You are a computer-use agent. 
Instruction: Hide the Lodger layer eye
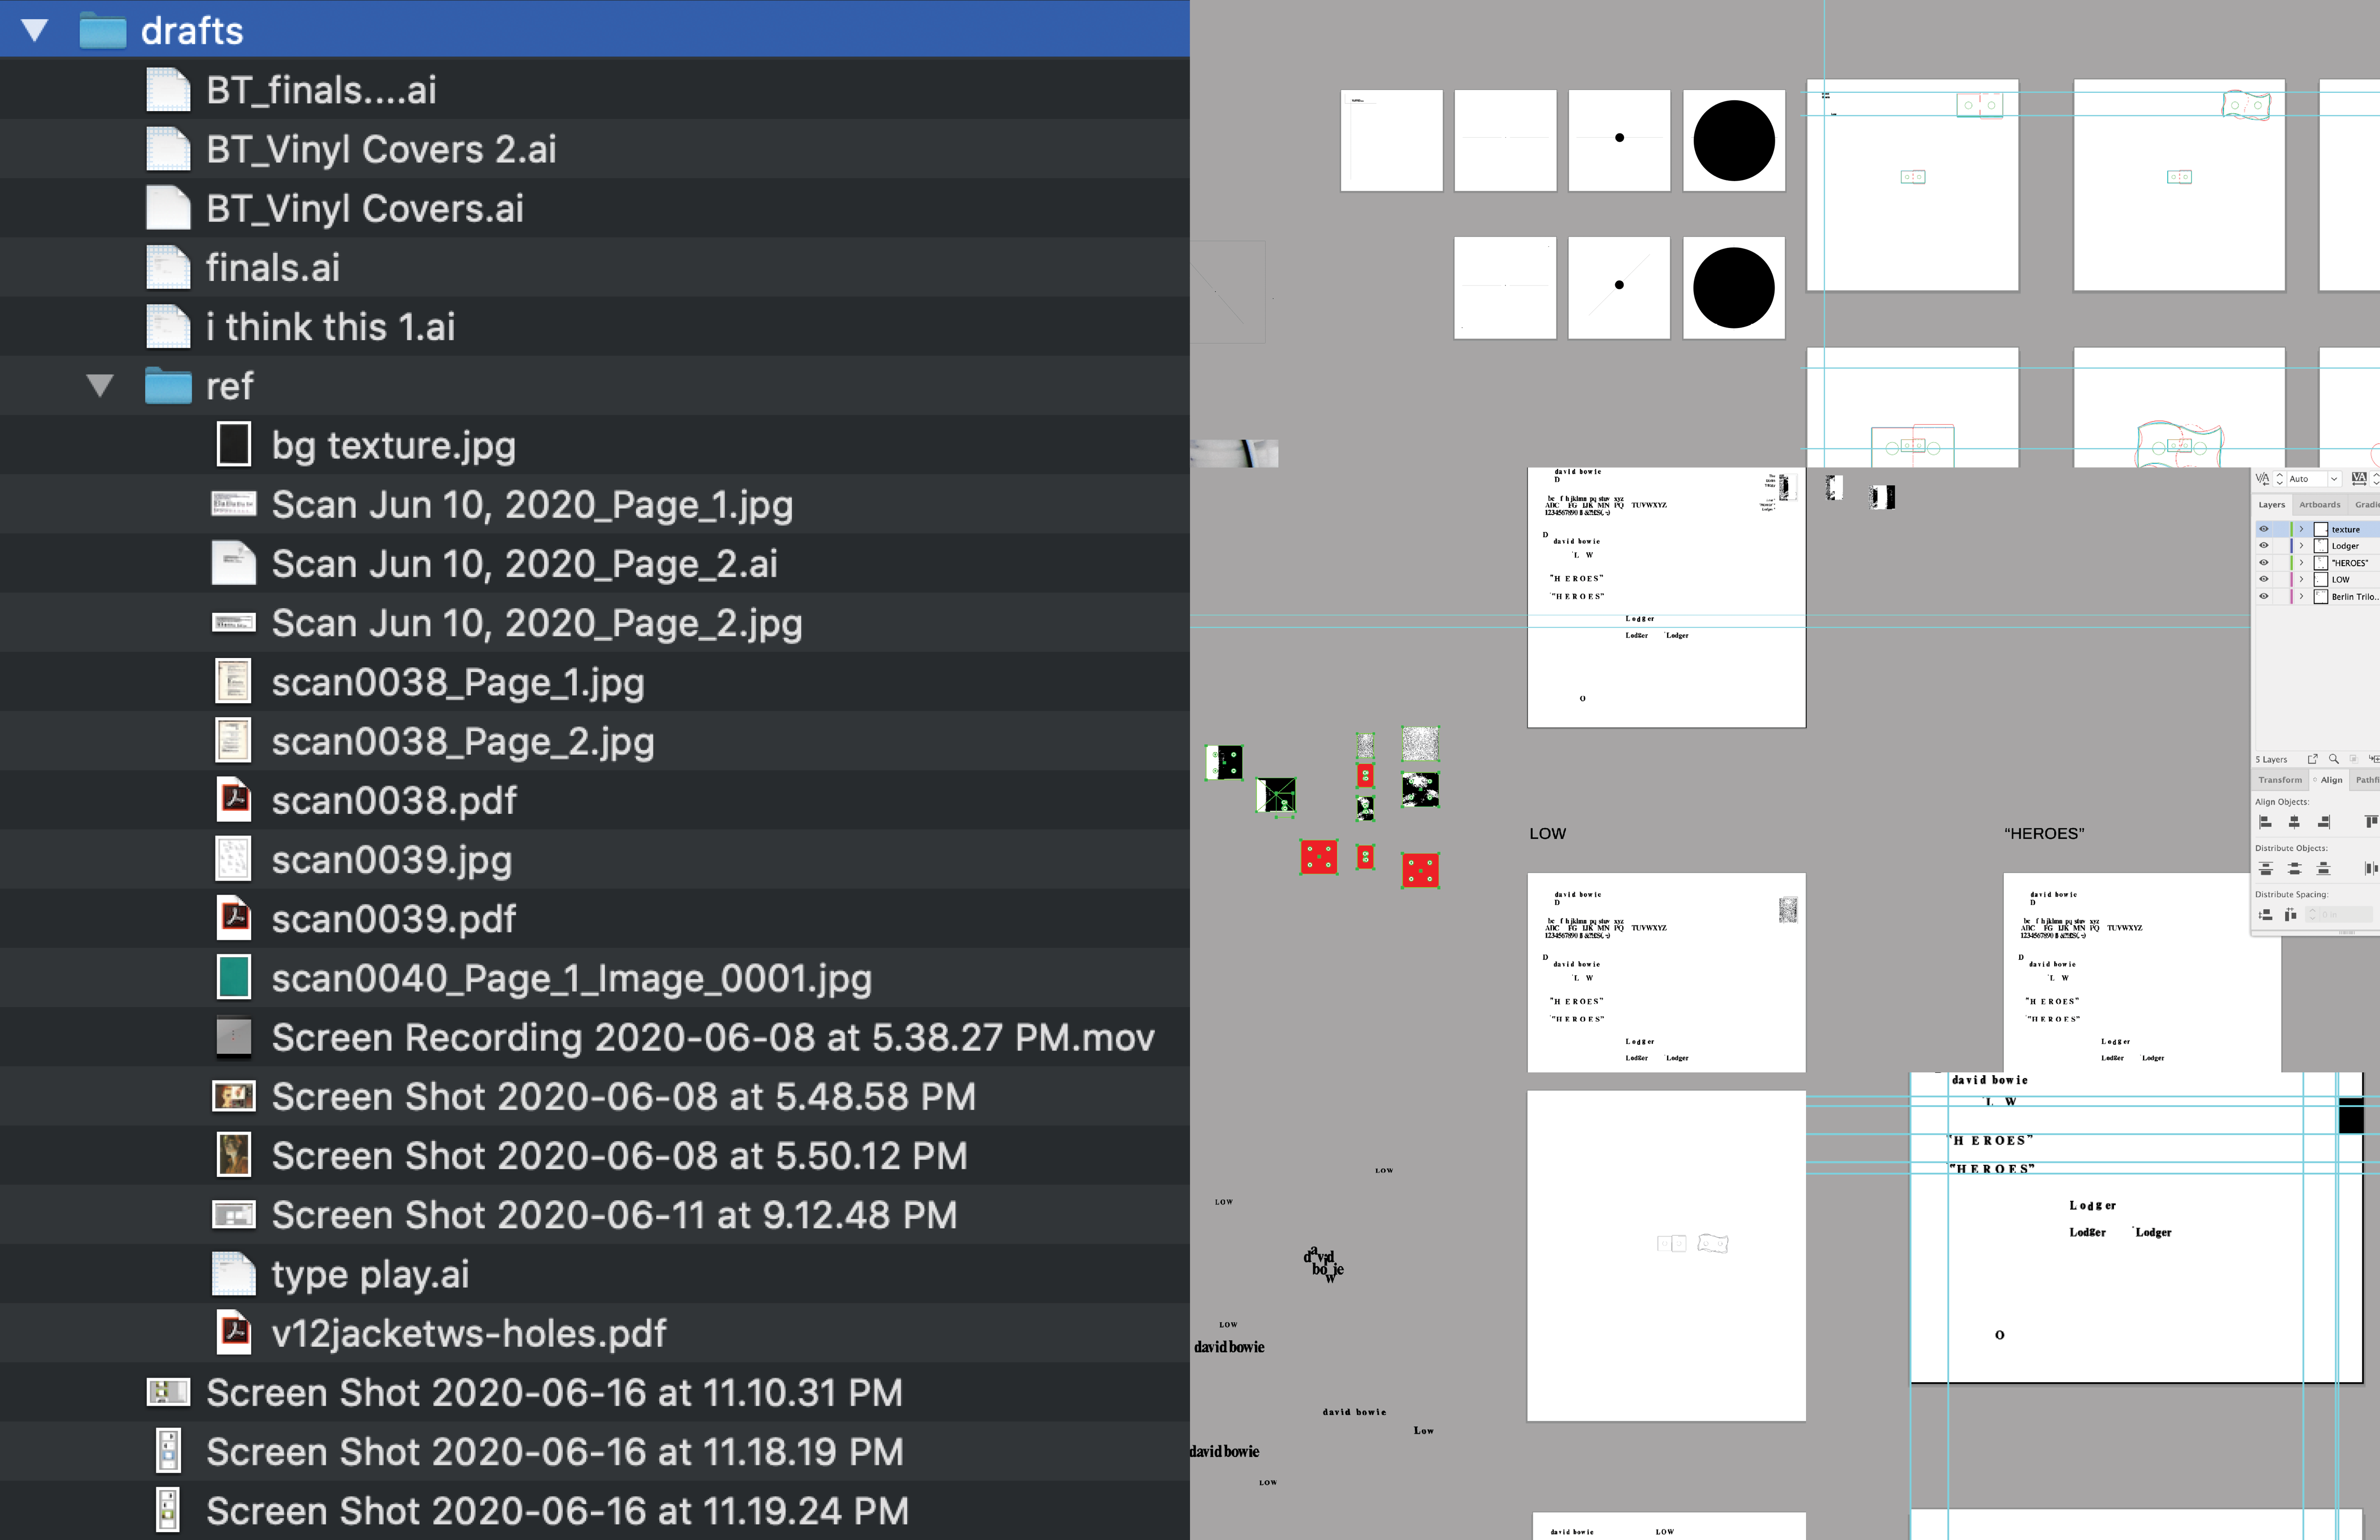2264,546
